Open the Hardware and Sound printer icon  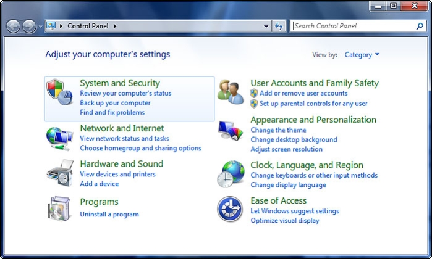click(60, 173)
